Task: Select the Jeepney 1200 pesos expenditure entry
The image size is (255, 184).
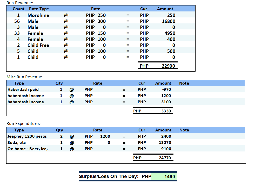Action: click(x=27, y=136)
